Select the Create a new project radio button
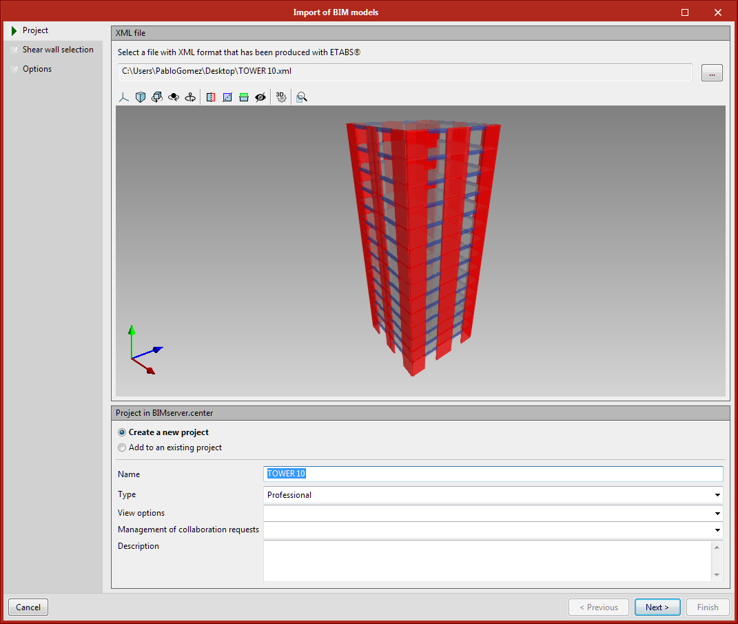 pos(122,432)
